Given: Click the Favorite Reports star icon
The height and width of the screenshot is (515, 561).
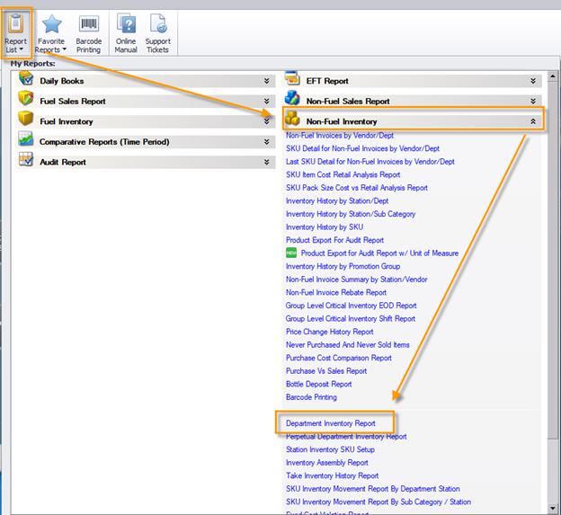Looking at the screenshot, I should pos(51,24).
